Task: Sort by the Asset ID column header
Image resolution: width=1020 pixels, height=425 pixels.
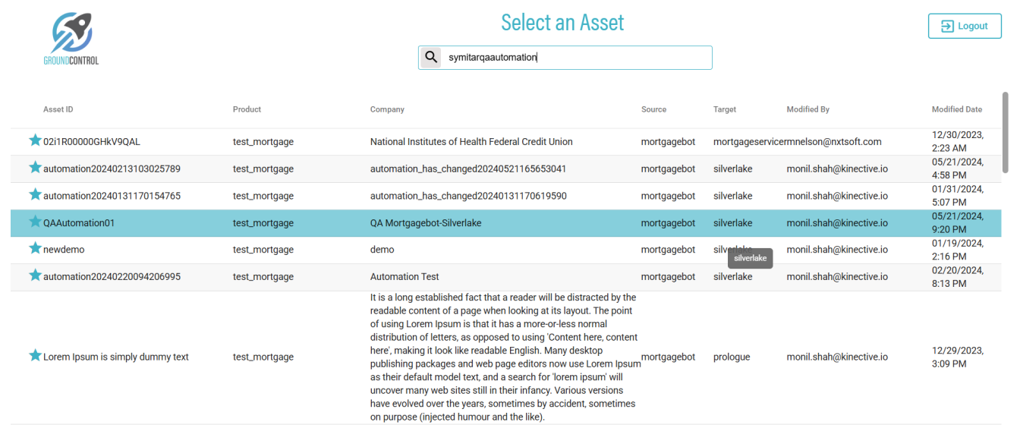Action: (x=58, y=109)
